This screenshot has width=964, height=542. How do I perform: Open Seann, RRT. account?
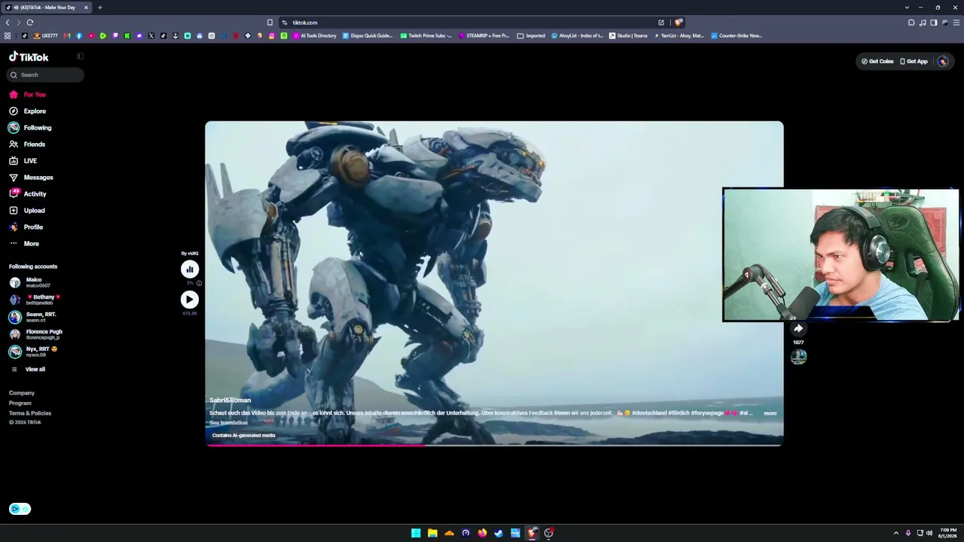coord(32,317)
